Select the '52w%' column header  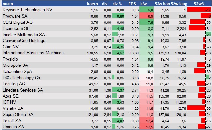pos(199,4)
